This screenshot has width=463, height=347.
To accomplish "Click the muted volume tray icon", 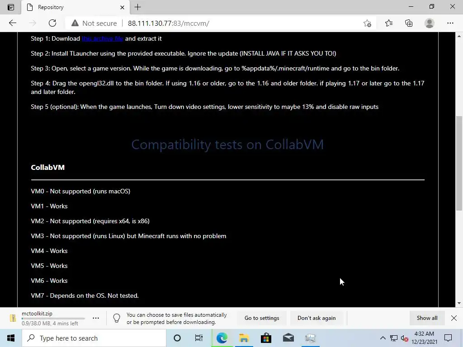I will click(x=405, y=338).
